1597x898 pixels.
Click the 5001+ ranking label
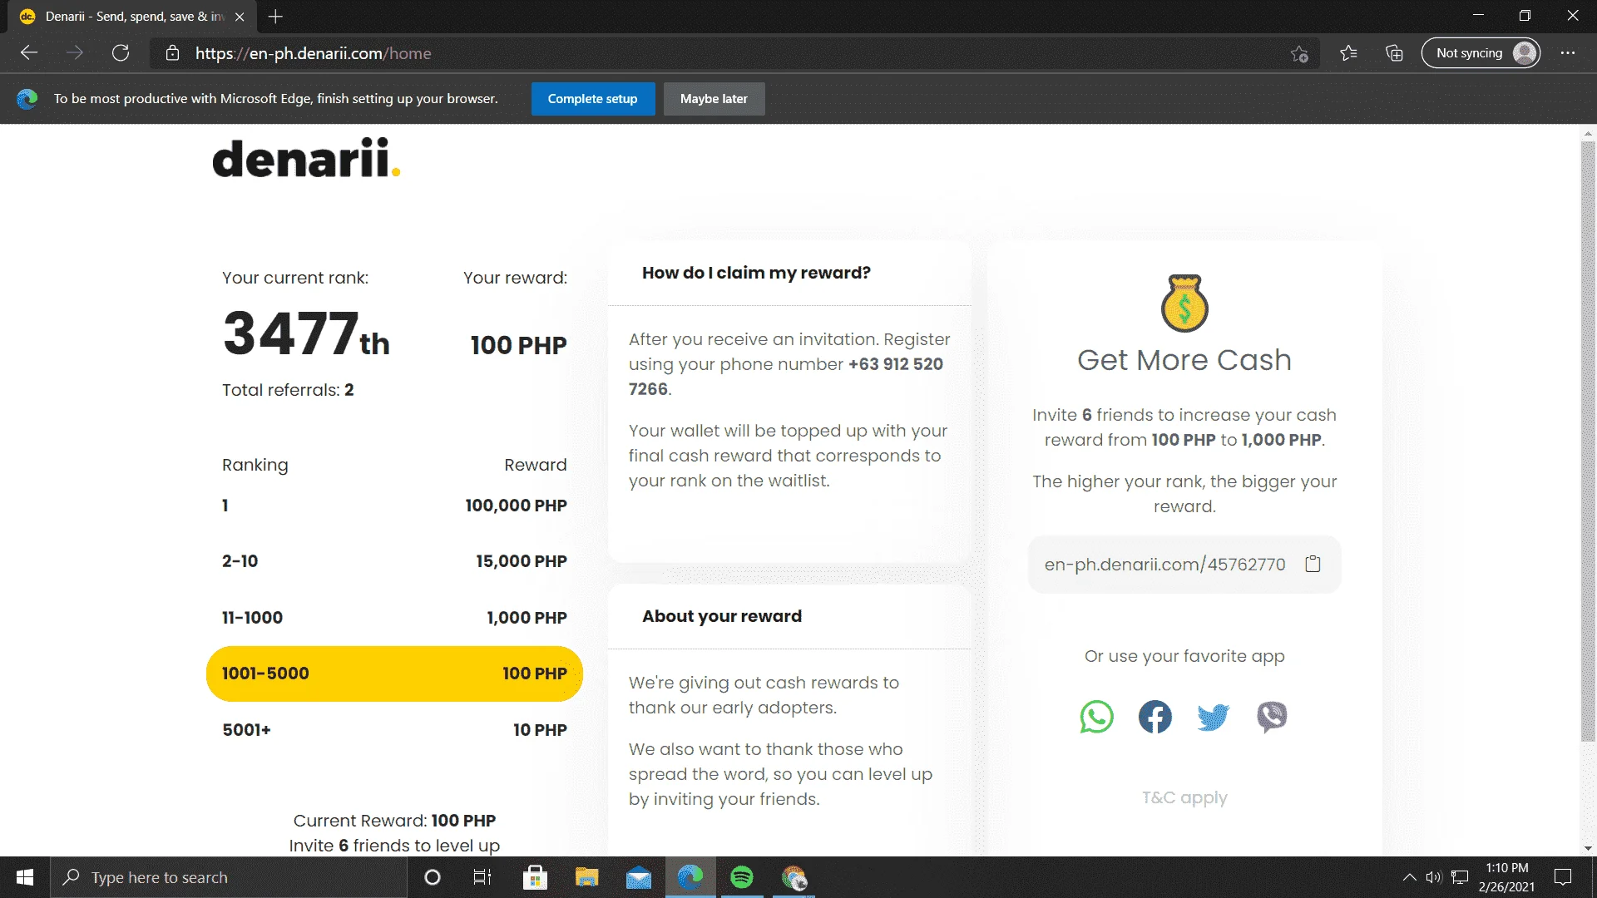(246, 730)
